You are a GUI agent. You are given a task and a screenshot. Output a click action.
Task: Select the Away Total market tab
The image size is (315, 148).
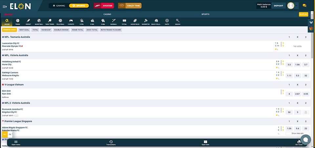pyautogui.click(x=92, y=30)
